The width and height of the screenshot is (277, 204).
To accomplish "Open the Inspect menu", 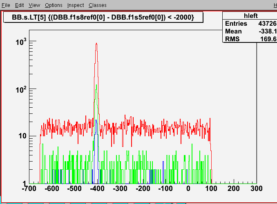I will tap(76, 5).
